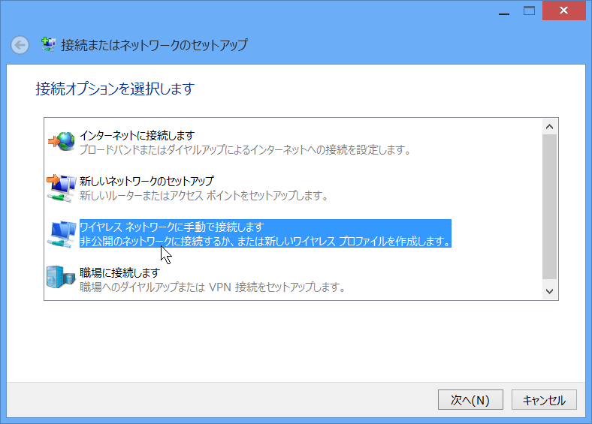Viewport: 592px width, 424px height.
Task: Click the list scrollbar up arrow
Action: [549, 127]
